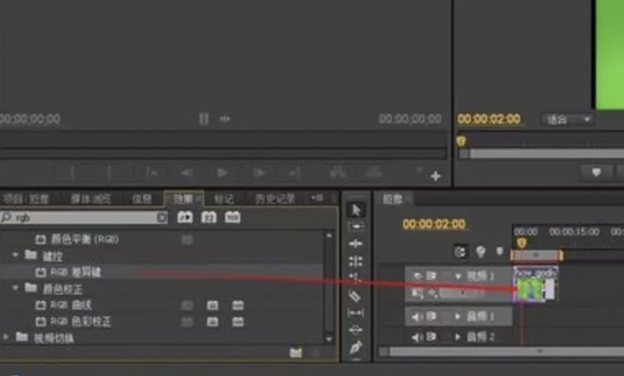Image resolution: width=624 pixels, height=376 pixels.
Task: Open the Effects panel flyout menu
Action: pos(317,198)
